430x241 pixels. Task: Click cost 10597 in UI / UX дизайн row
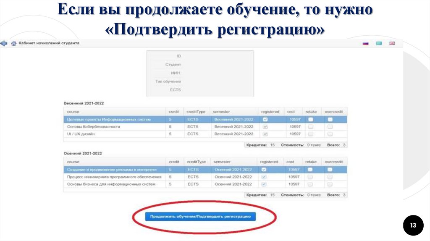click(x=295, y=134)
